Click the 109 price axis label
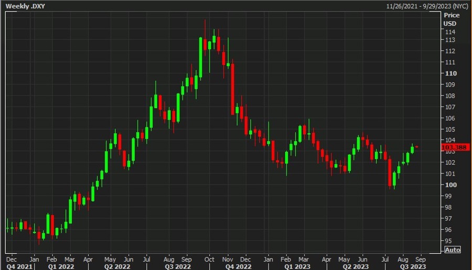472x270 pixels. (450, 84)
